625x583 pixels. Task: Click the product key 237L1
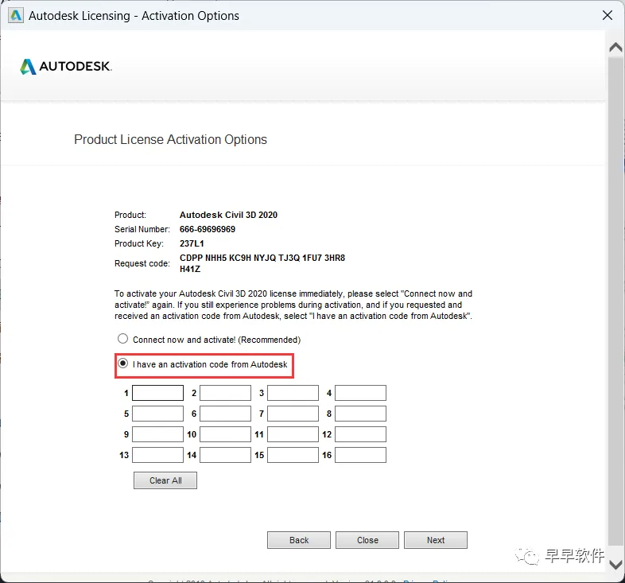click(192, 243)
